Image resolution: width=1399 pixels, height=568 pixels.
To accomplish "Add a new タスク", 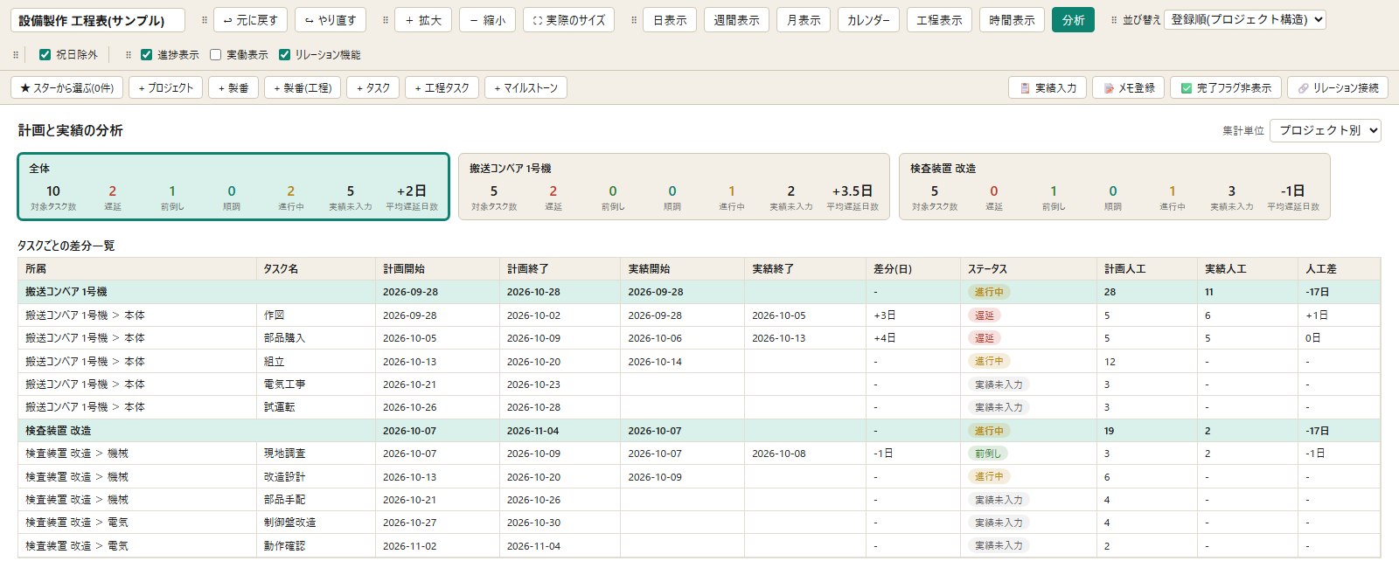I will pyautogui.click(x=373, y=87).
